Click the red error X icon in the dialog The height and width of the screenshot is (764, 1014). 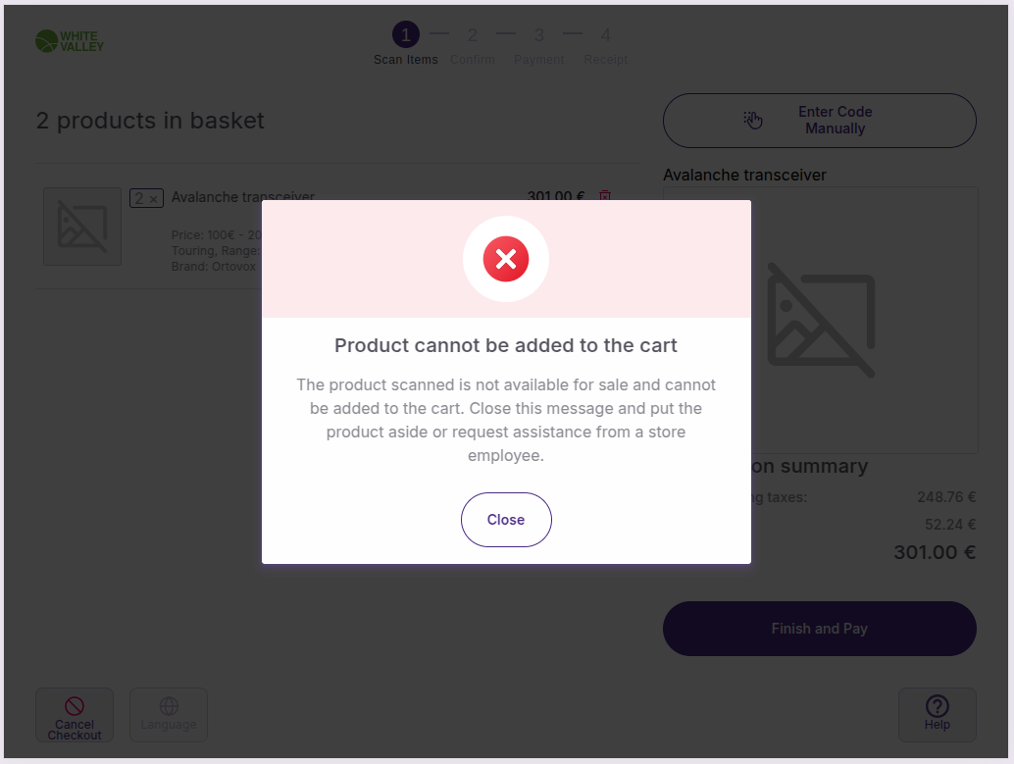click(x=506, y=259)
